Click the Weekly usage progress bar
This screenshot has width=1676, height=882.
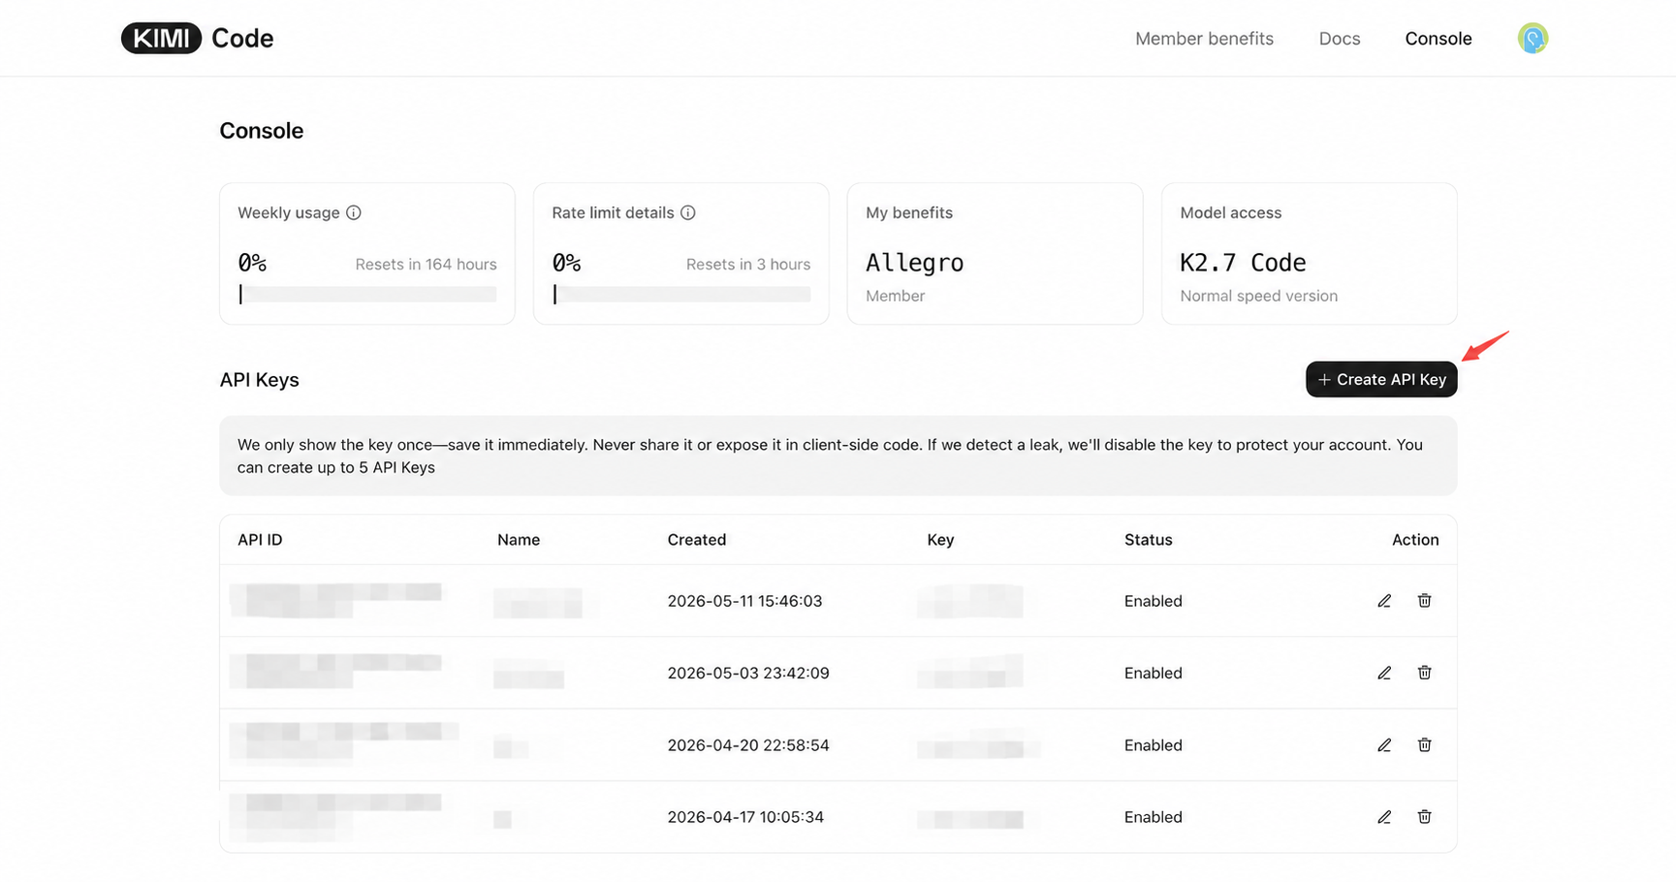point(367,294)
